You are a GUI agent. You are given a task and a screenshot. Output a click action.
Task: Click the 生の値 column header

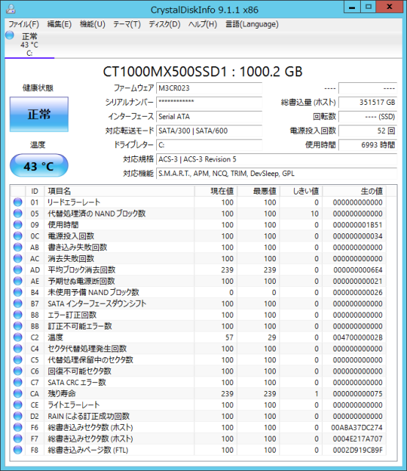(x=354, y=191)
